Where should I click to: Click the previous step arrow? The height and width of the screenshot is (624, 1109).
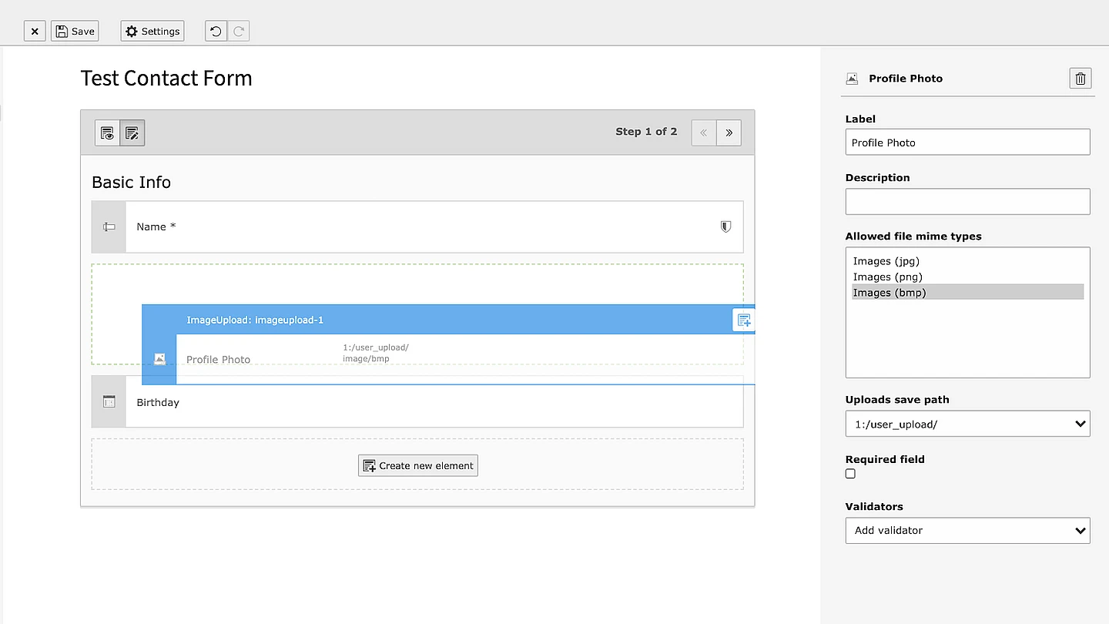702,133
